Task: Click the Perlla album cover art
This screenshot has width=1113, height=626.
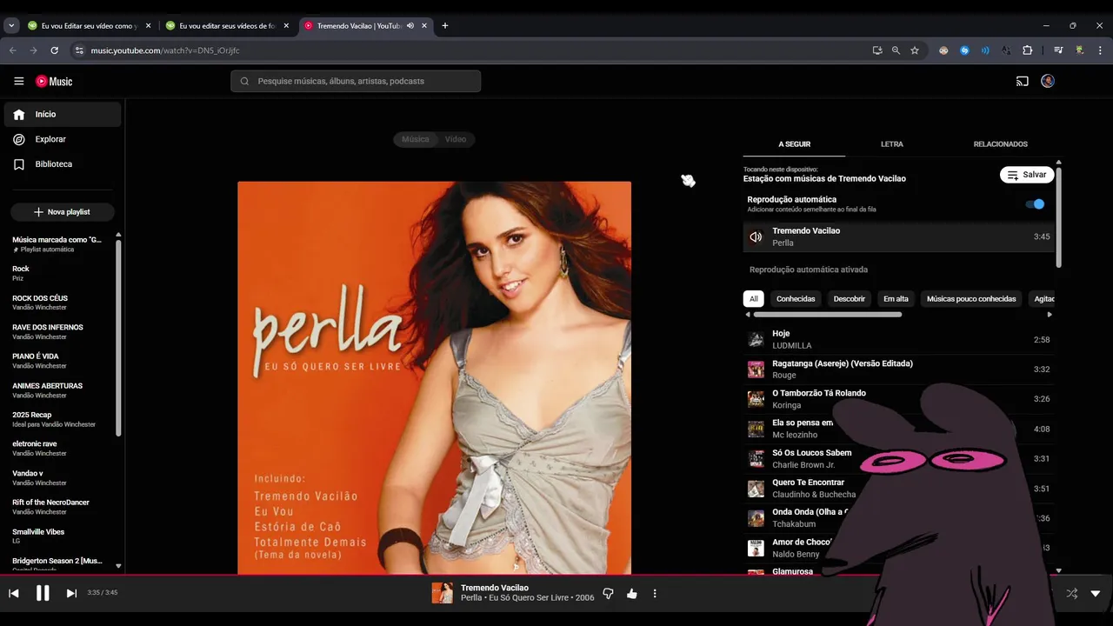Action: 434,377
